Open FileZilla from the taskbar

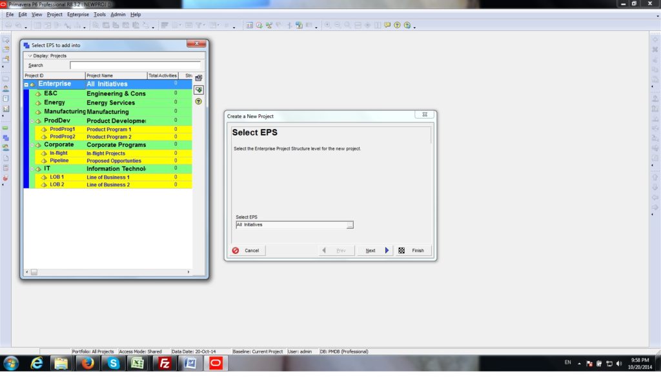(x=165, y=364)
